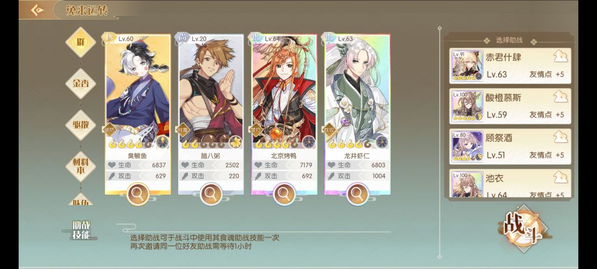Choose 池衣 assist entry

(510, 183)
